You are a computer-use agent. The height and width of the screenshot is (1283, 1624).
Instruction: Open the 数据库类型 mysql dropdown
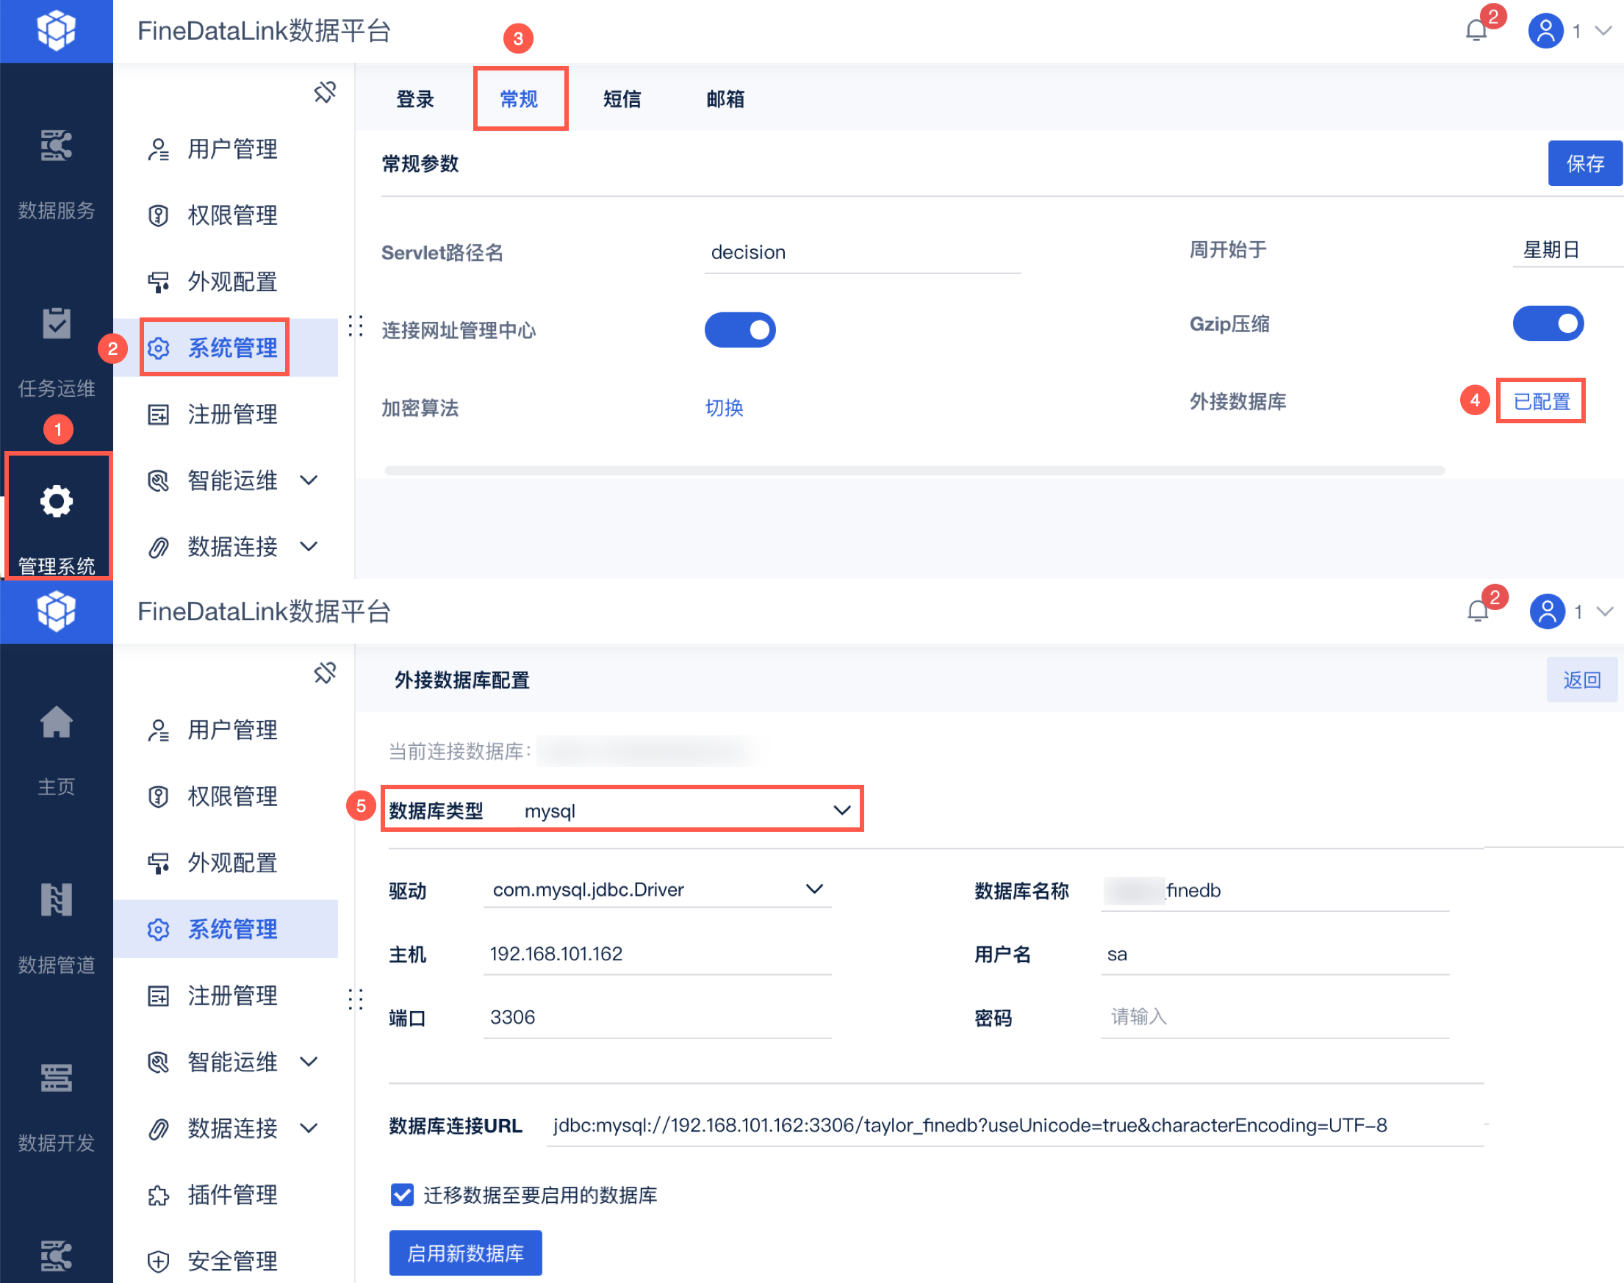pos(841,810)
